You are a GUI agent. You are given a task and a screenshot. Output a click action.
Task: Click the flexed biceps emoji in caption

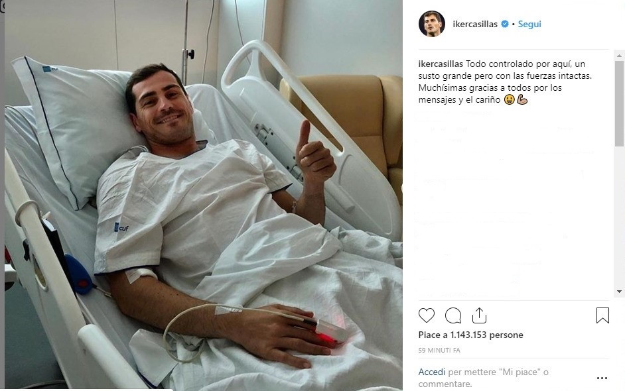coord(522,99)
